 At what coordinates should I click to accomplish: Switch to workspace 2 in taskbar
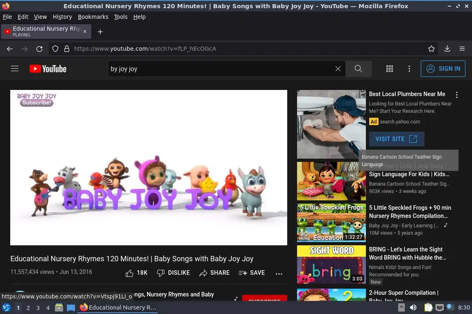(28, 307)
